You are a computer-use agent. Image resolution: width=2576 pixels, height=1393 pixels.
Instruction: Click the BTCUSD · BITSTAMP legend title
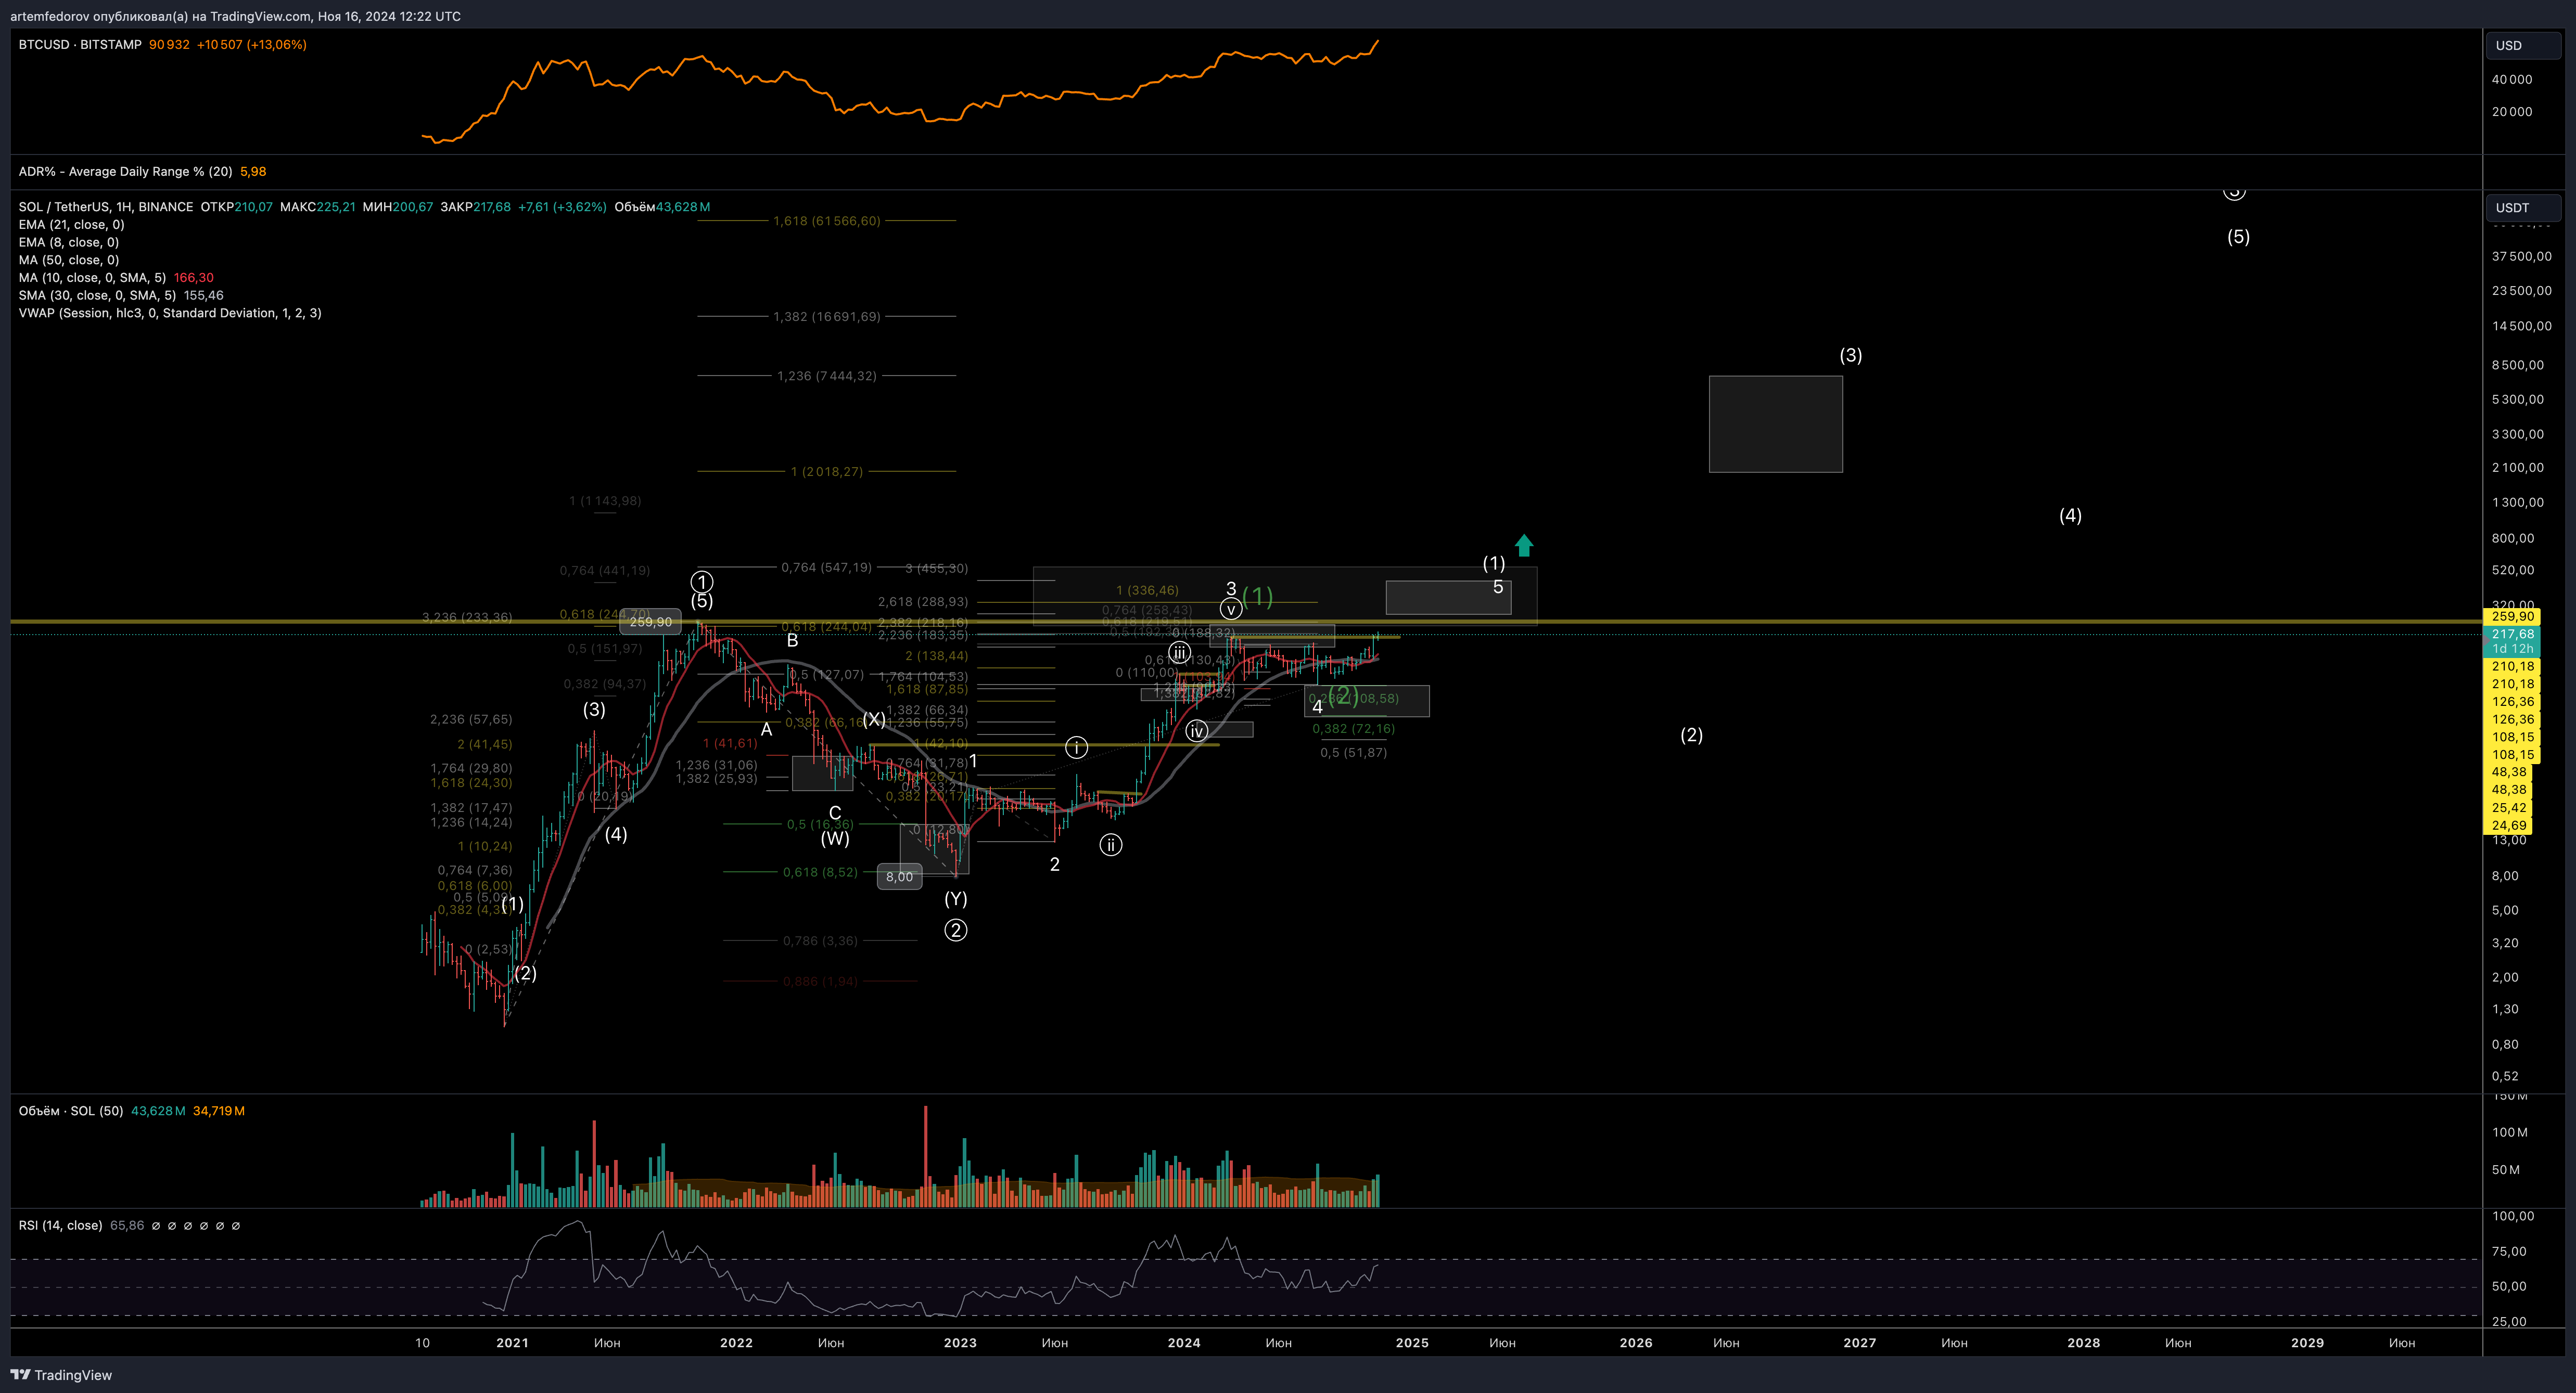point(80,45)
